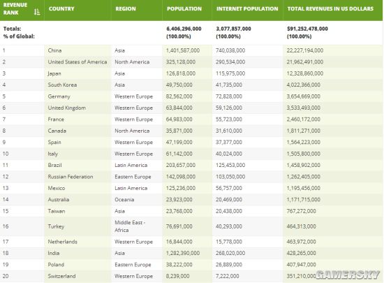Select Turkey's Middle East - Africa region cell
Image resolution: width=384 pixels, height=283 pixels.
(x=130, y=226)
